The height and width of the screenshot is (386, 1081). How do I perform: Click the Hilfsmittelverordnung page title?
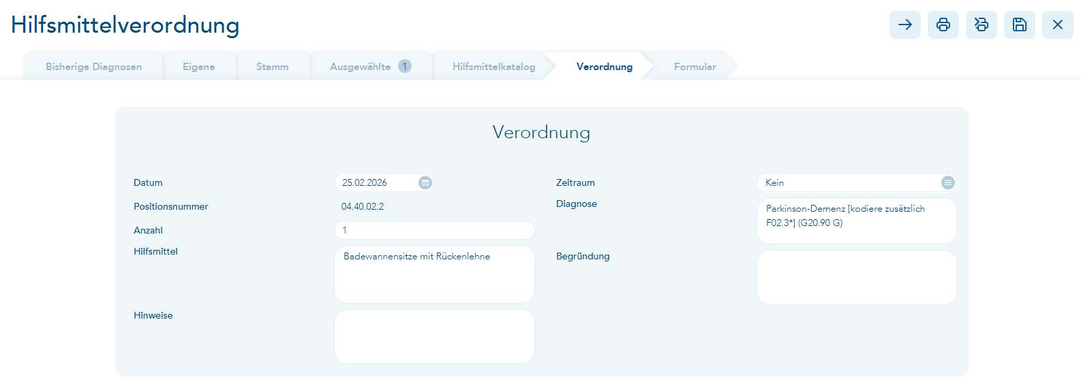[125, 25]
